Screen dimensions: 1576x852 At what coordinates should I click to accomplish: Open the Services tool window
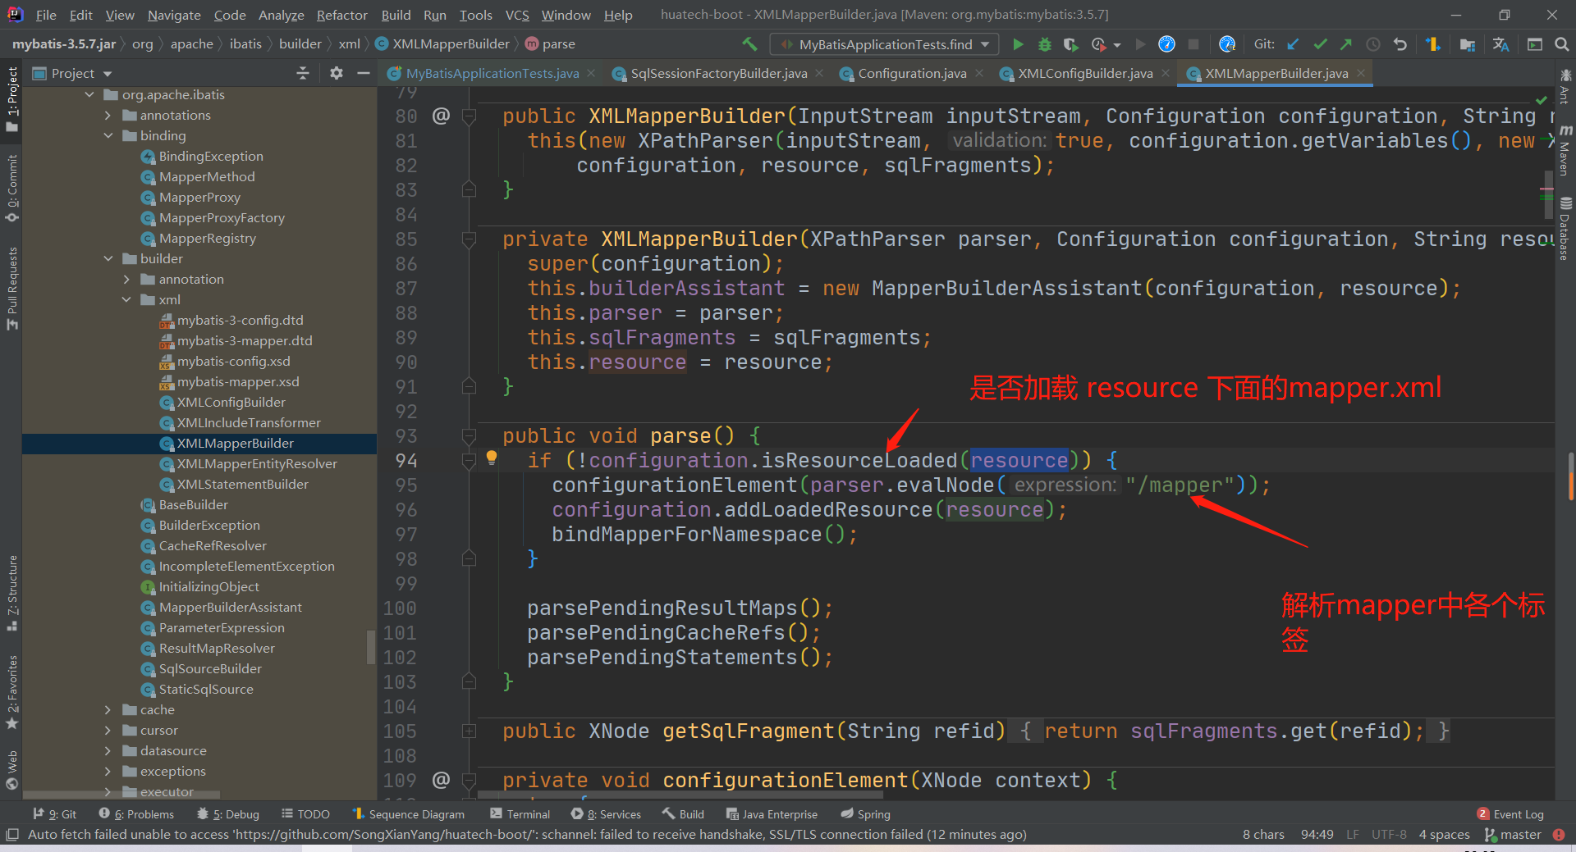click(606, 813)
